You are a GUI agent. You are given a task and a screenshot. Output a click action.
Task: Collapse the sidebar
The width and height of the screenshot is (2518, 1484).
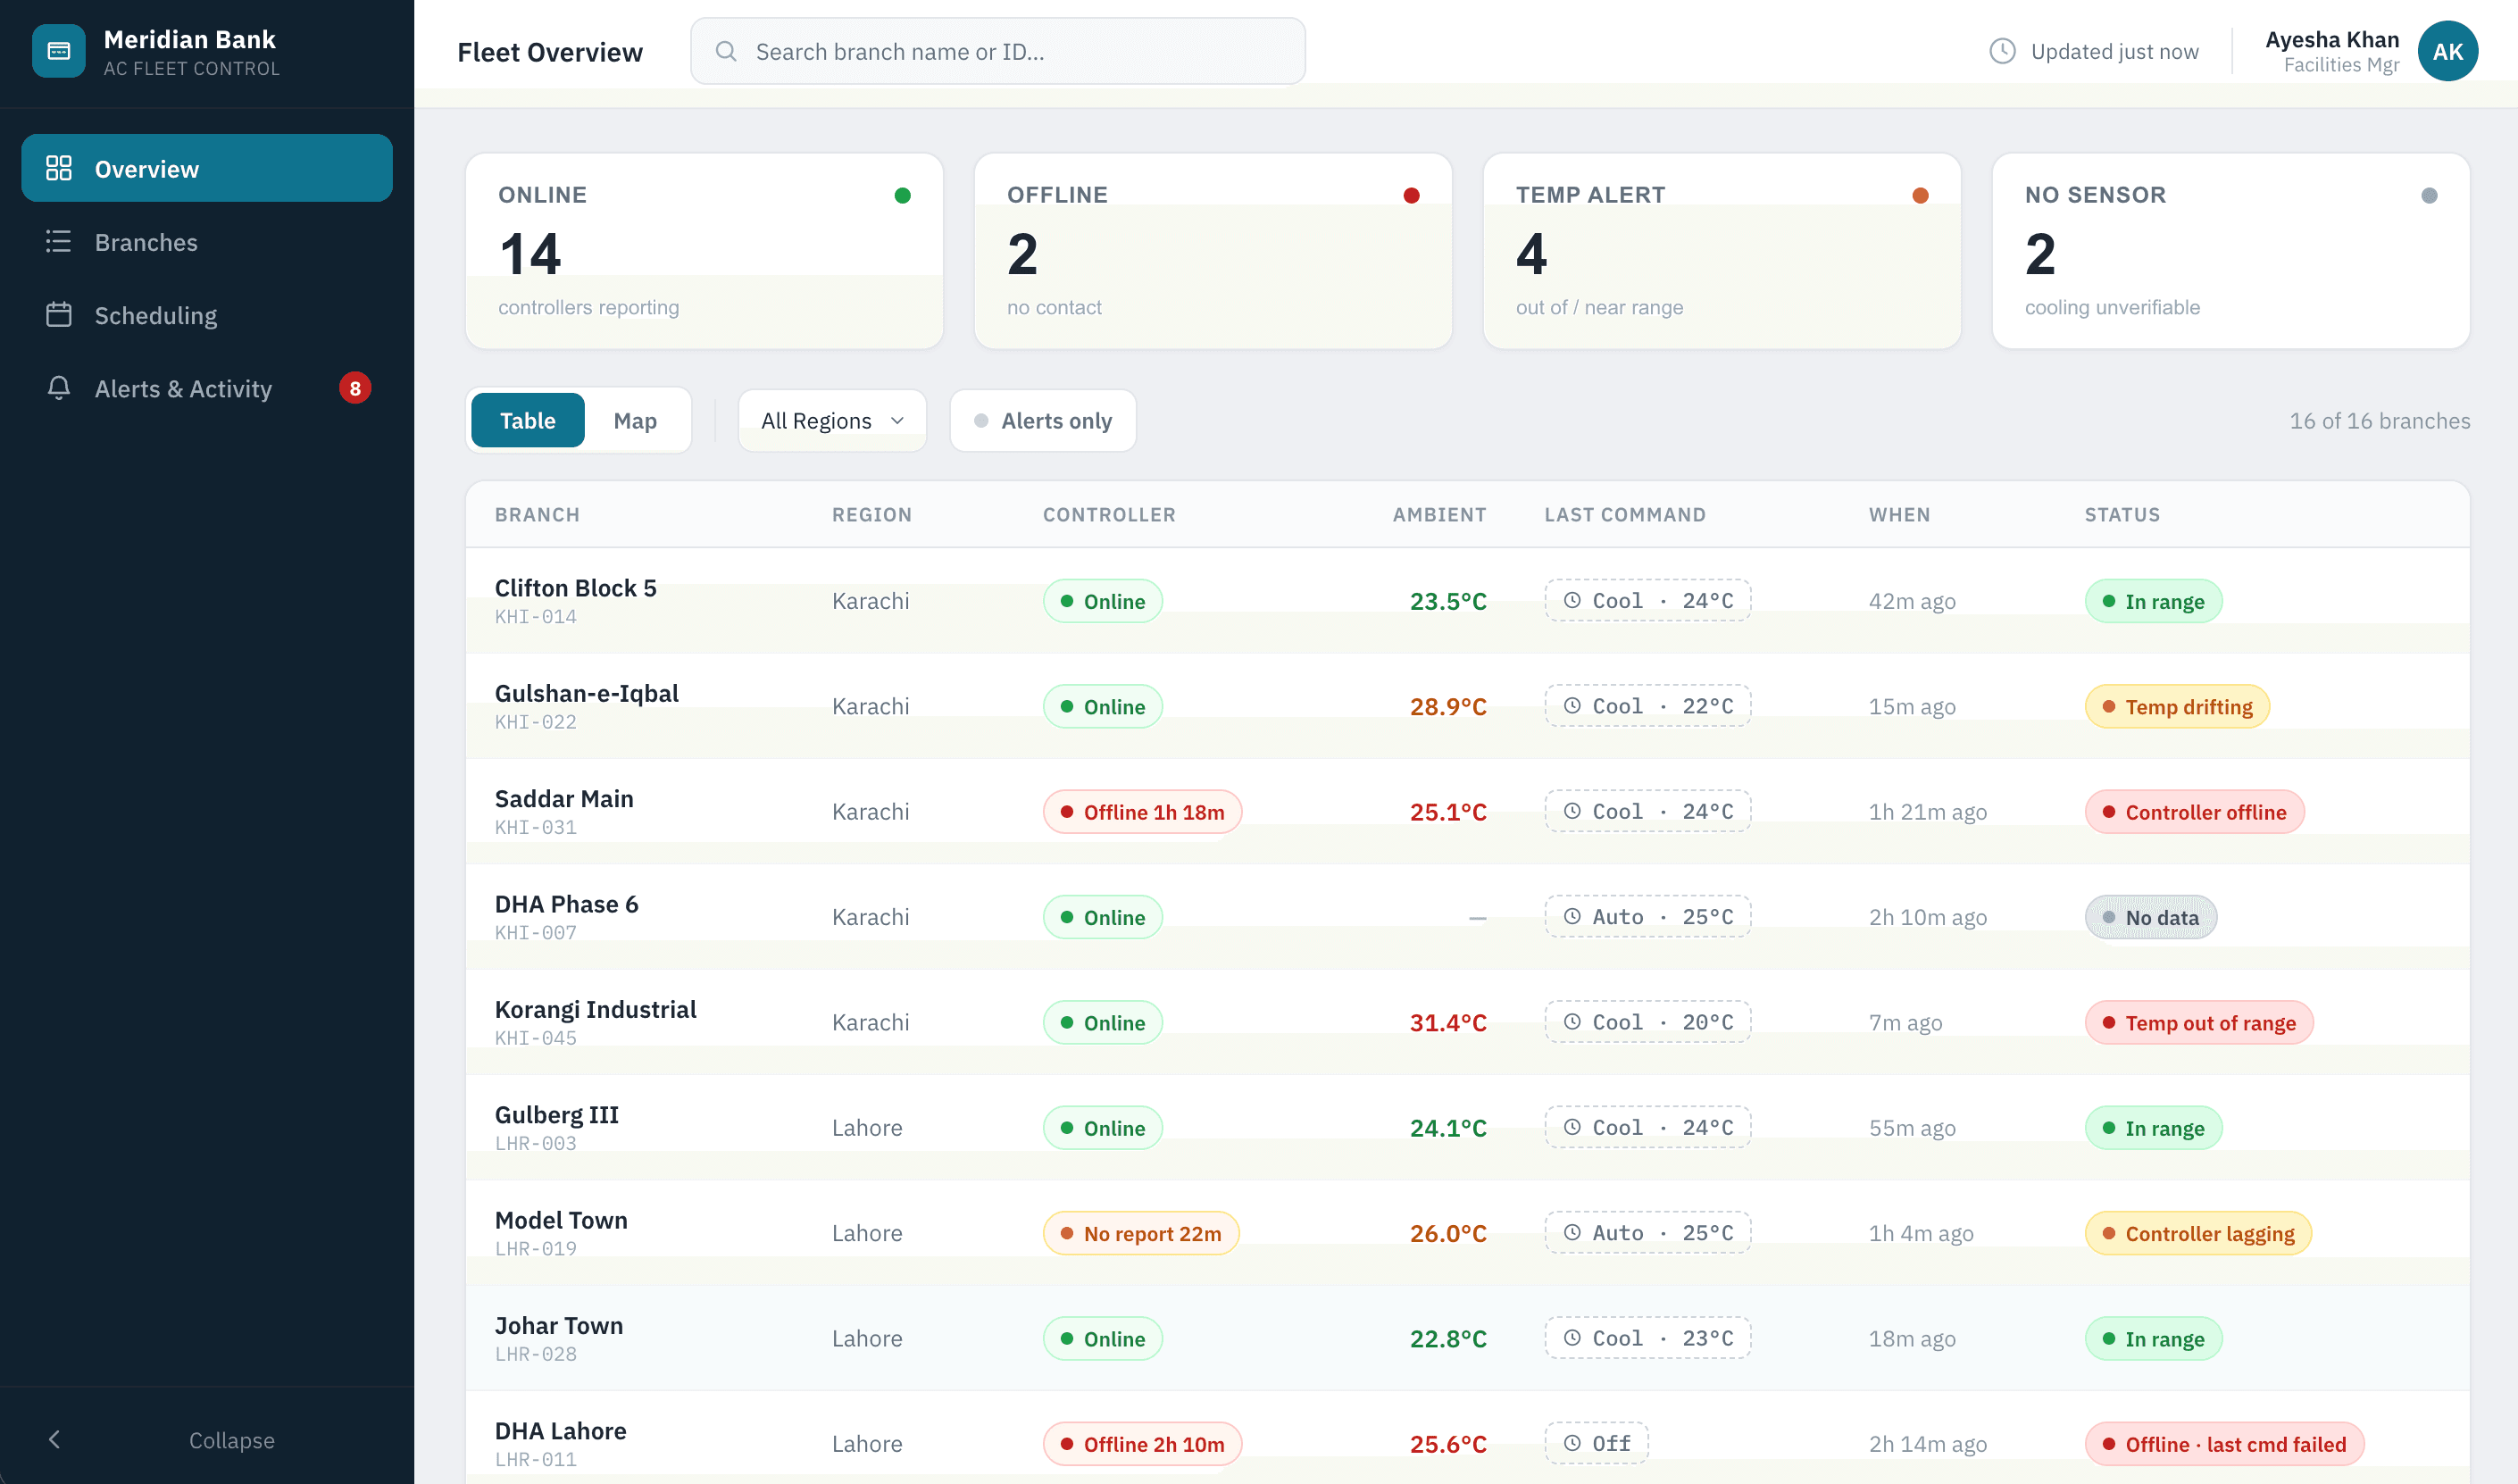tap(207, 1439)
